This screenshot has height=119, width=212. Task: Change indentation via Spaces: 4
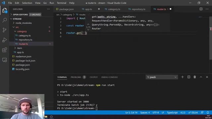click(145, 112)
